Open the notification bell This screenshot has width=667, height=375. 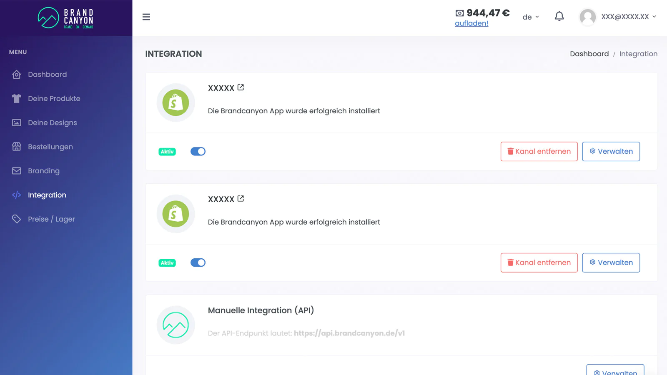(x=559, y=17)
